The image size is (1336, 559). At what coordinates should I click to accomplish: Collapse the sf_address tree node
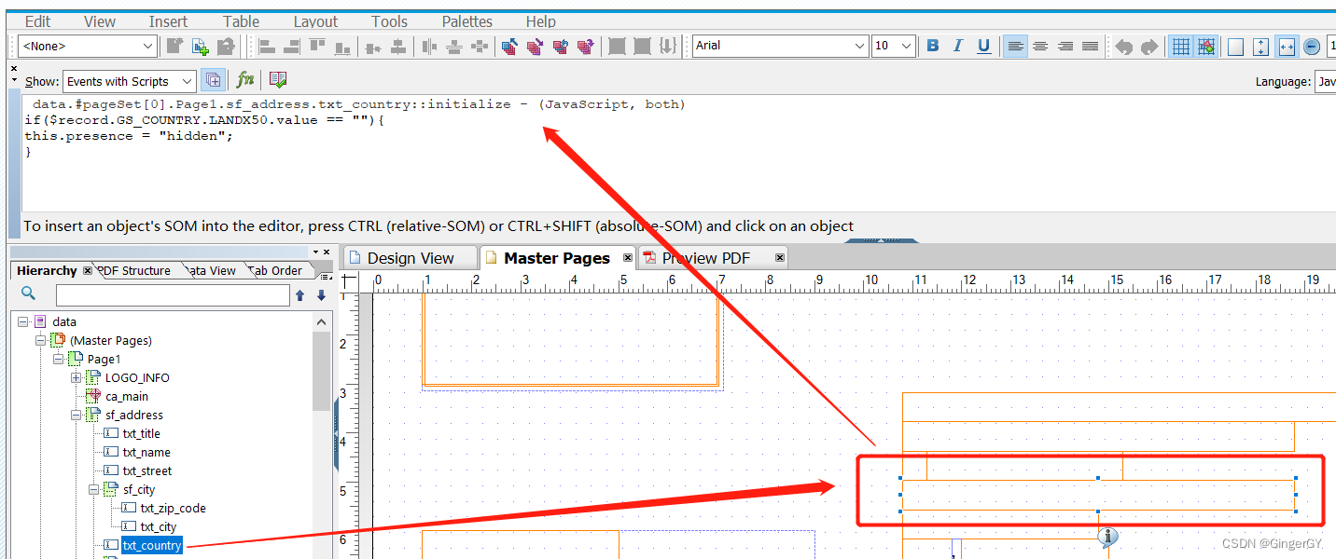click(76, 415)
